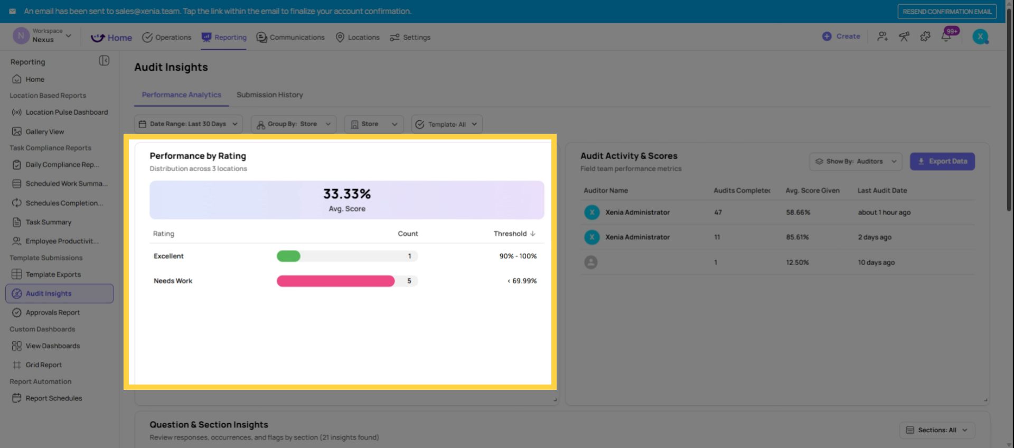Open the telescope icon in top bar
Image resolution: width=1014 pixels, height=448 pixels.
(904, 36)
